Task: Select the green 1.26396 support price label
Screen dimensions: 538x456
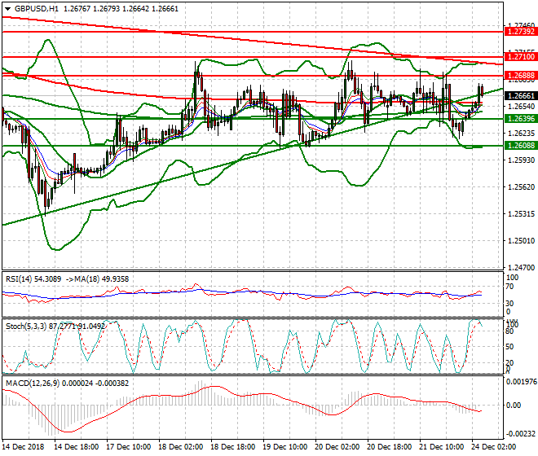Action: [x=521, y=119]
